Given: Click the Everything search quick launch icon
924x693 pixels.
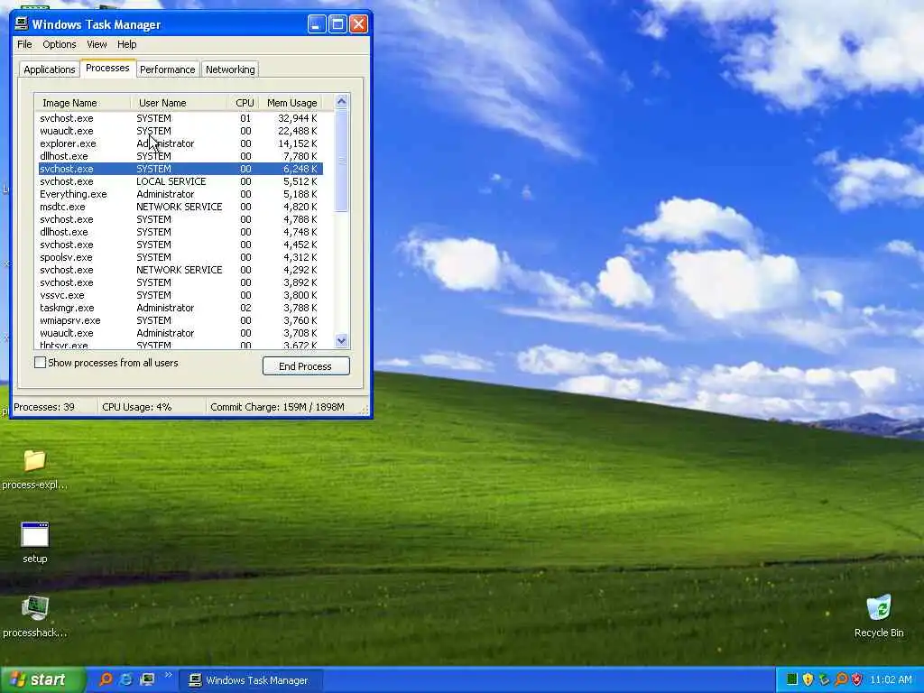Looking at the screenshot, I should point(106,679).
